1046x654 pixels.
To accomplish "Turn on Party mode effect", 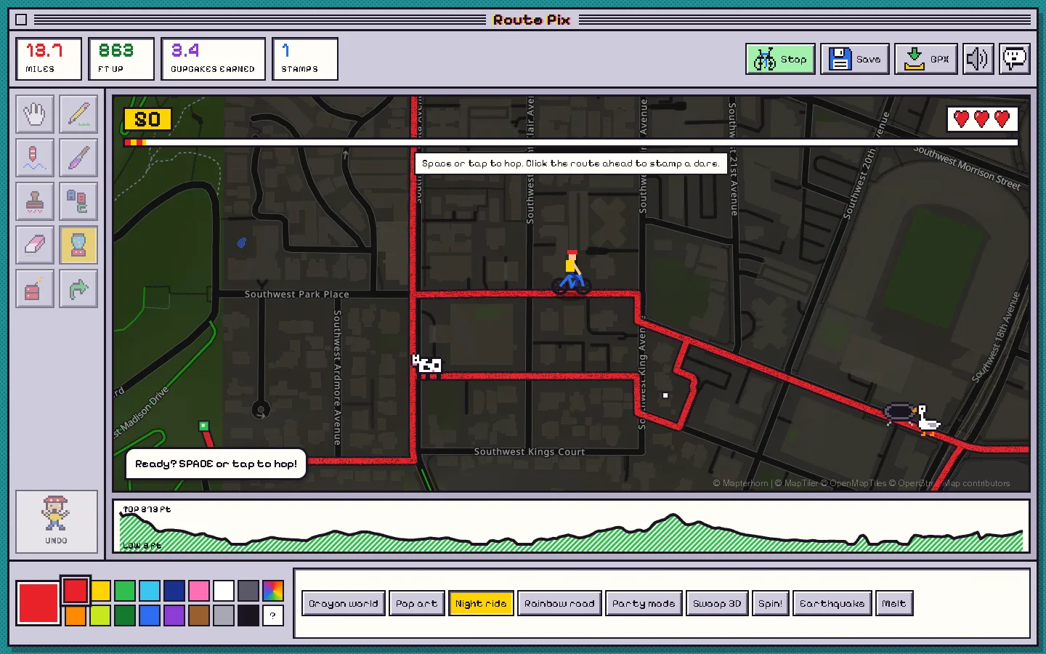I will (x=644, y=603).
